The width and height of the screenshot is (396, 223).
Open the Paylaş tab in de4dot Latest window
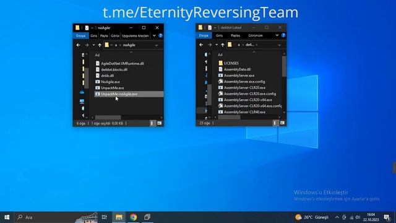tap(235, 35)
